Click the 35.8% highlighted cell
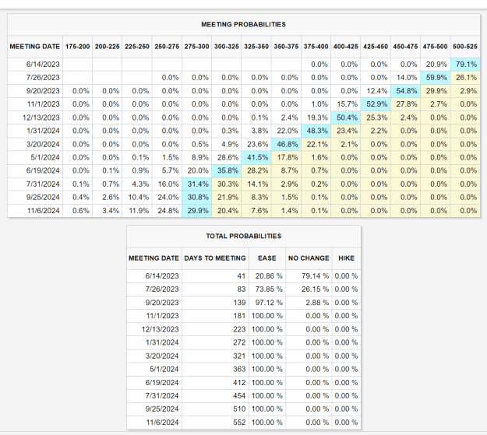The image size is (487, 435). tap(227, 170)
